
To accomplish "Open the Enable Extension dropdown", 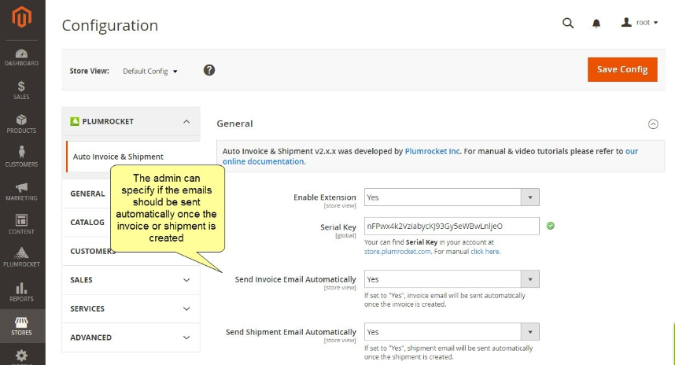I will coord(452,197).
